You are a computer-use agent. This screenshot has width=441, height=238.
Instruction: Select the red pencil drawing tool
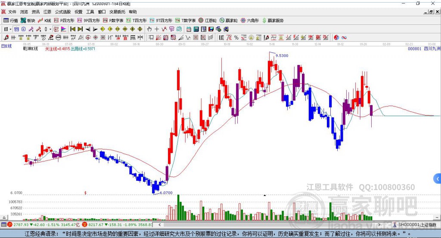6,38
